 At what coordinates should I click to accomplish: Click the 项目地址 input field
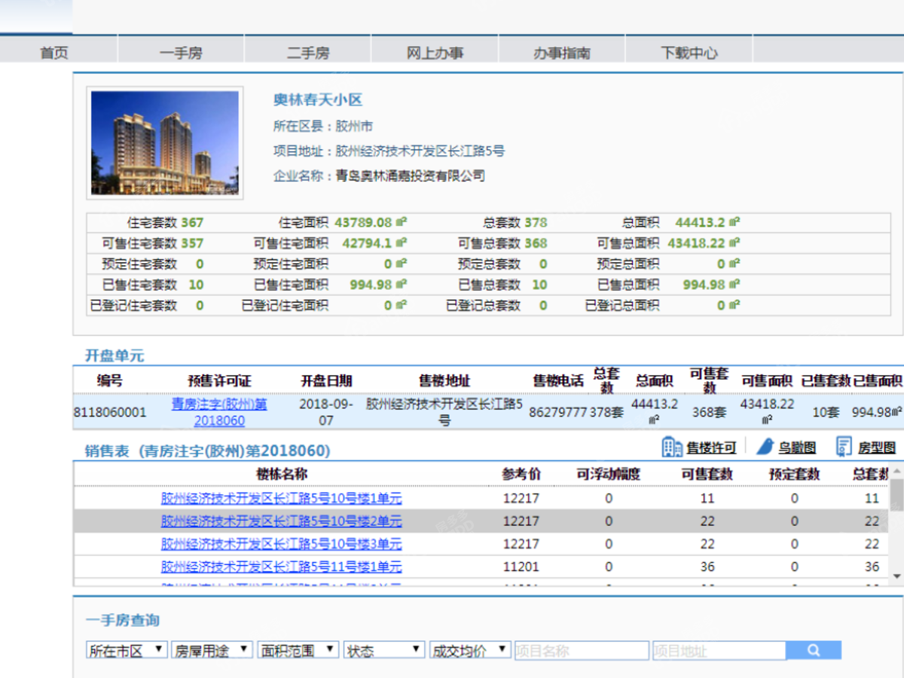(719, 650)
